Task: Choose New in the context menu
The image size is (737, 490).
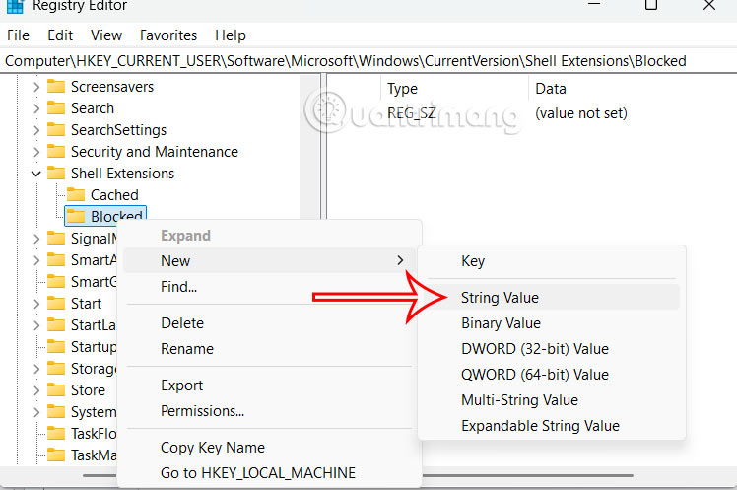Action: [x=269, y=260]
